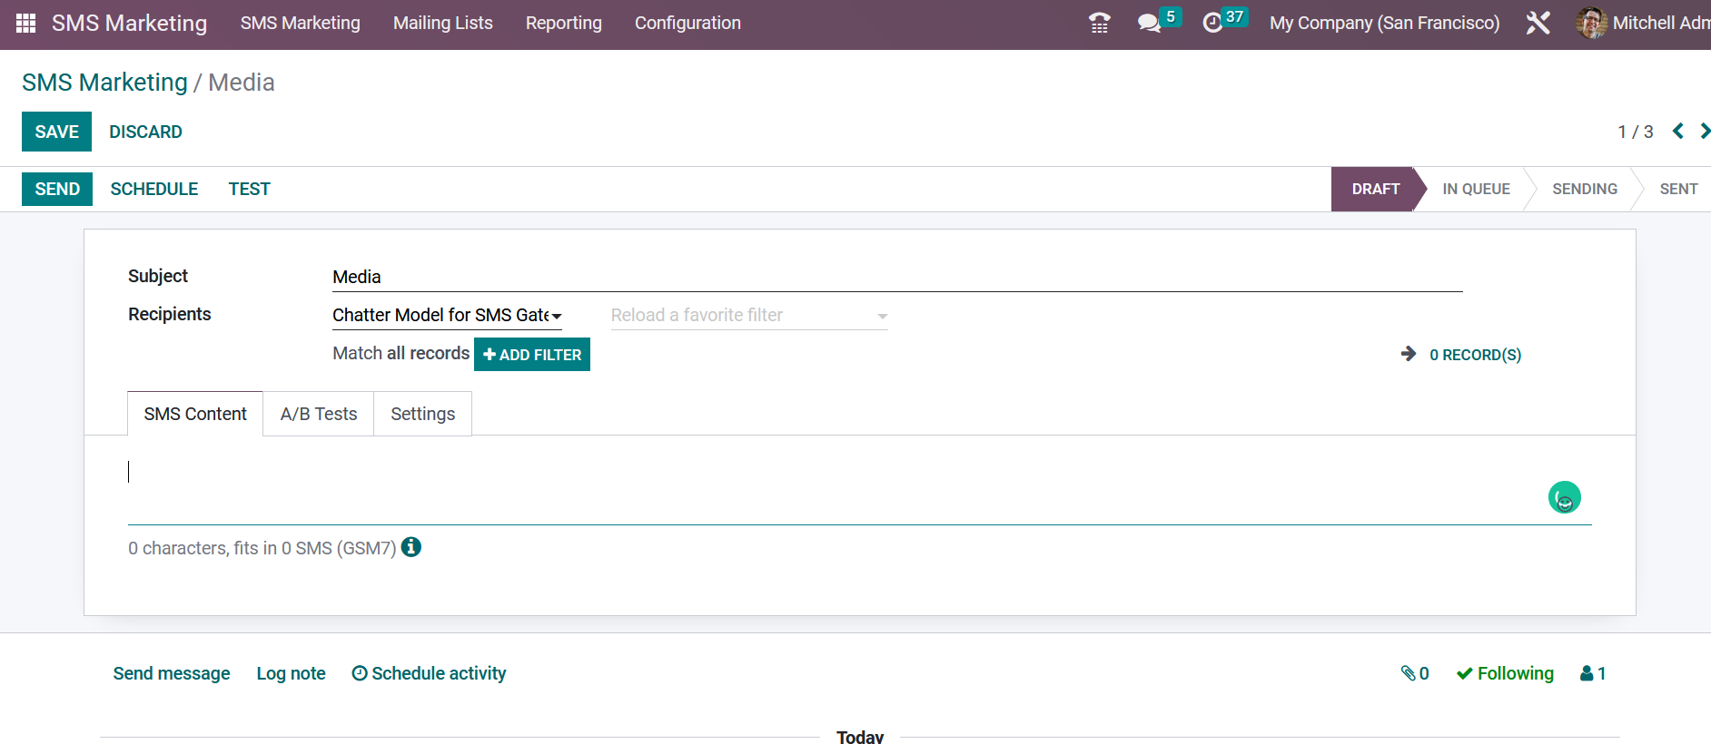Click Send message in chatter
This screenshot has height=744, width=1711.
(172, 673)
